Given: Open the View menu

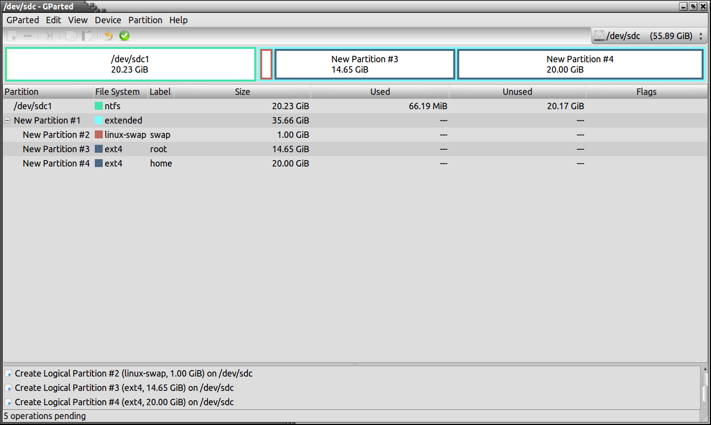Looking at the screenshot, I should tap(78, 20).
